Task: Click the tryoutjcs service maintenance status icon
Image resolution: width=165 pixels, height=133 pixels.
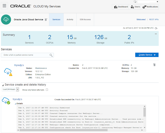Action: (x=8, y=72)
